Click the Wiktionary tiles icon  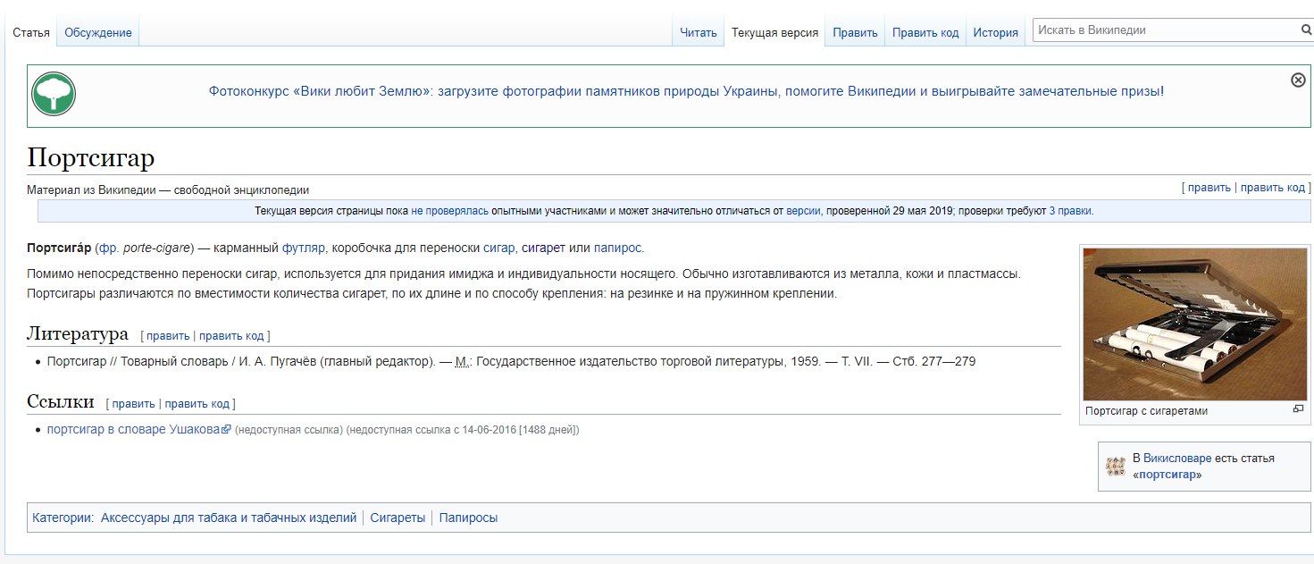[1116, 466]
